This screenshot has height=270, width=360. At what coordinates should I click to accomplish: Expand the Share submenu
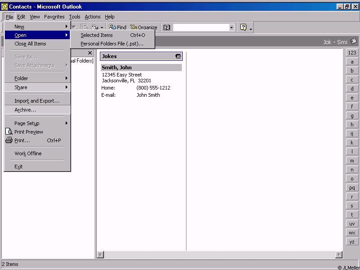tap(37, 87)
